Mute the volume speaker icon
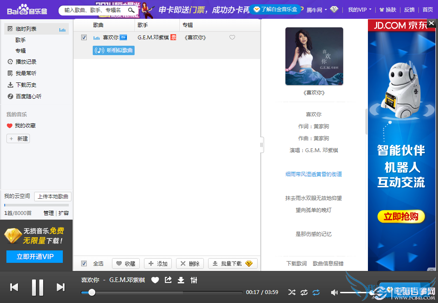This screenshot has height=303, width=438. tap(334, 292)
